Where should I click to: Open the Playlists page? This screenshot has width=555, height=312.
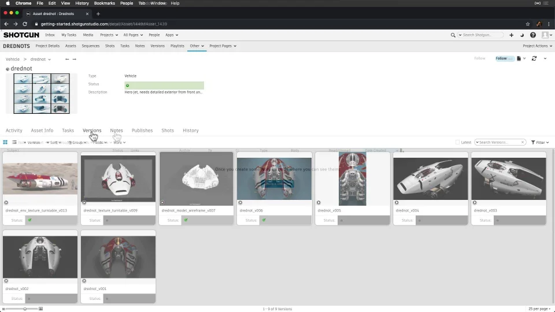[x=177, y=46]
